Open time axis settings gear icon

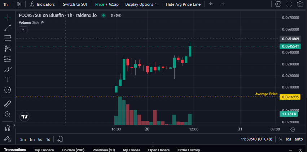(x=293, y=129)
